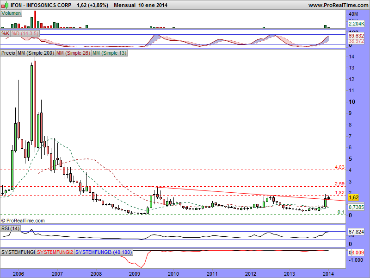Click the 4,03 resistance level label
Image resolution: width=370 pixels, height=278 pixels.
click(x=339, y=167)
